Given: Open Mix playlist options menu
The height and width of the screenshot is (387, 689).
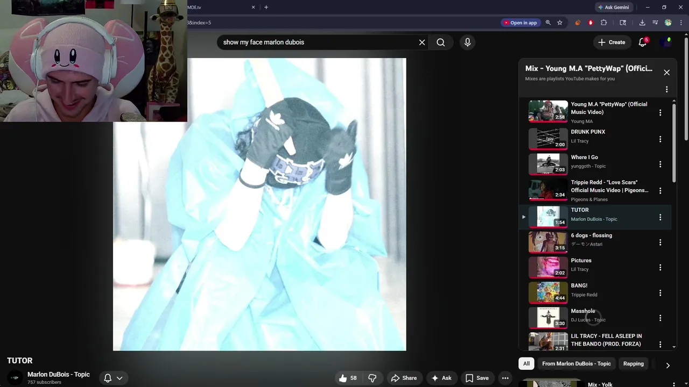Looking at the screenshot, I should click(666, 89).
